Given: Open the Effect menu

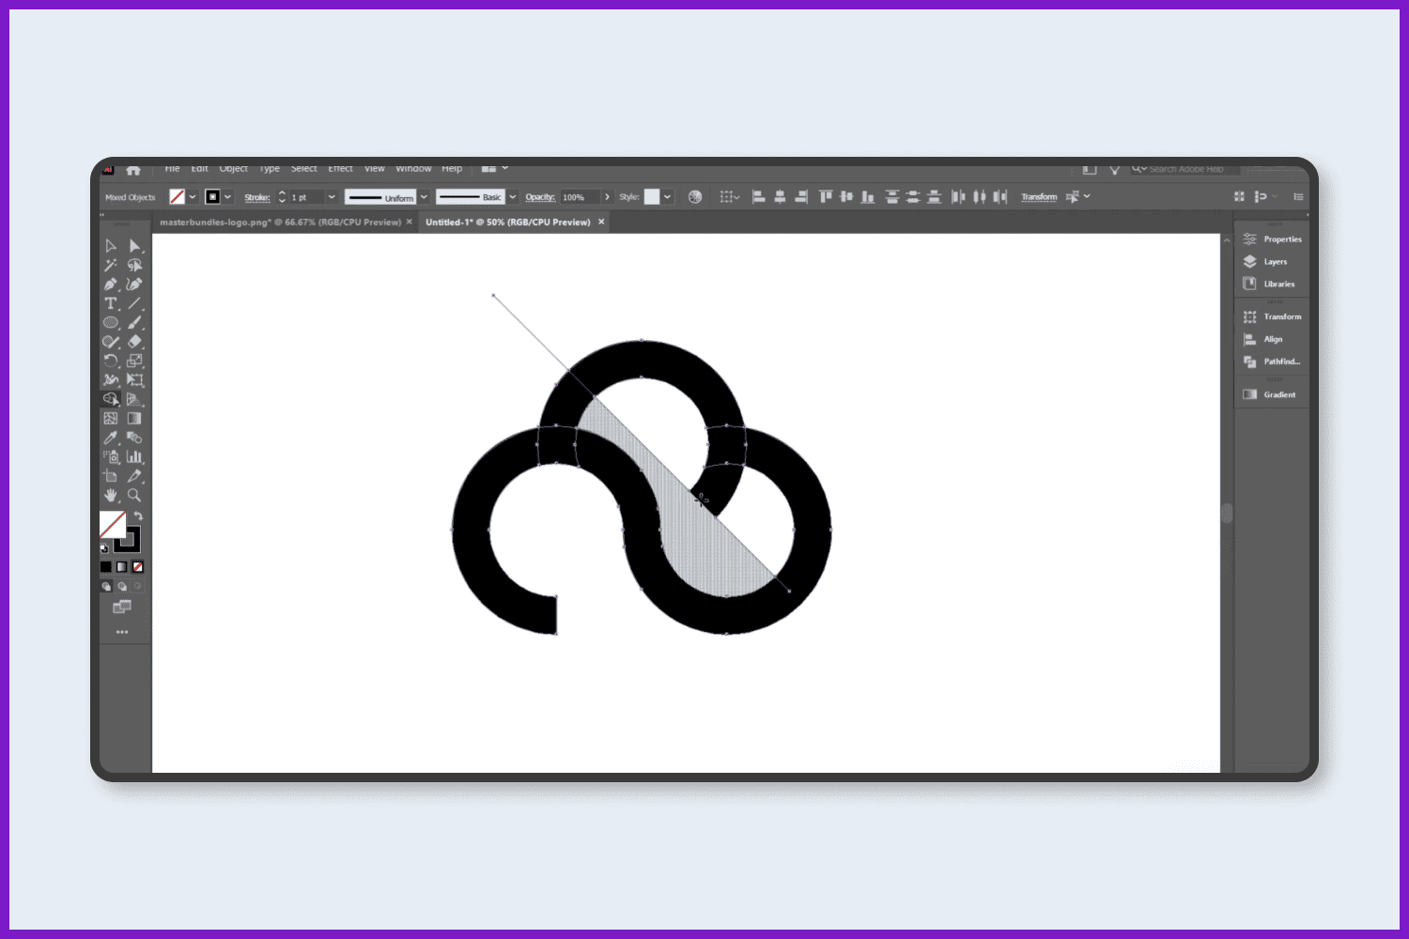Looking at the screenshot, I should (x=341, y=169).
